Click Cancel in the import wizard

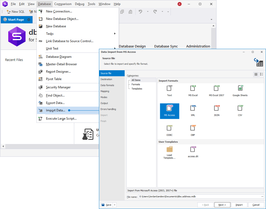256,205
